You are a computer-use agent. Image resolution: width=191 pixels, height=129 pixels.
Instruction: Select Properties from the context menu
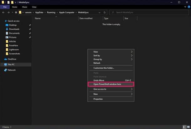[98, 99]
